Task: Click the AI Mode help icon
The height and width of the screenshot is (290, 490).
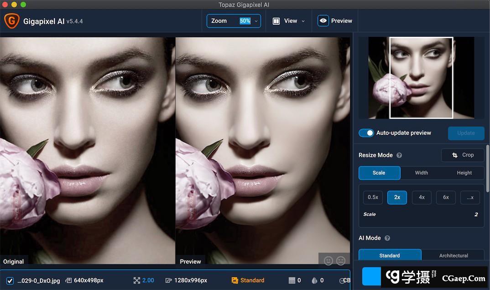Action: [387, 238]
